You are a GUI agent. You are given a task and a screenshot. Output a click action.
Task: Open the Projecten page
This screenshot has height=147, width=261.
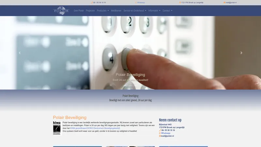click(x=90, y=10)
